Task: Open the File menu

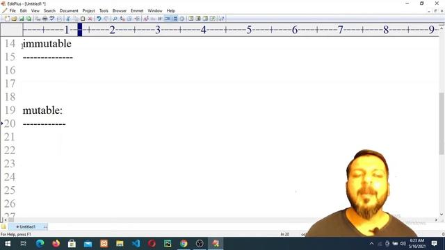Action: point(13,11)
